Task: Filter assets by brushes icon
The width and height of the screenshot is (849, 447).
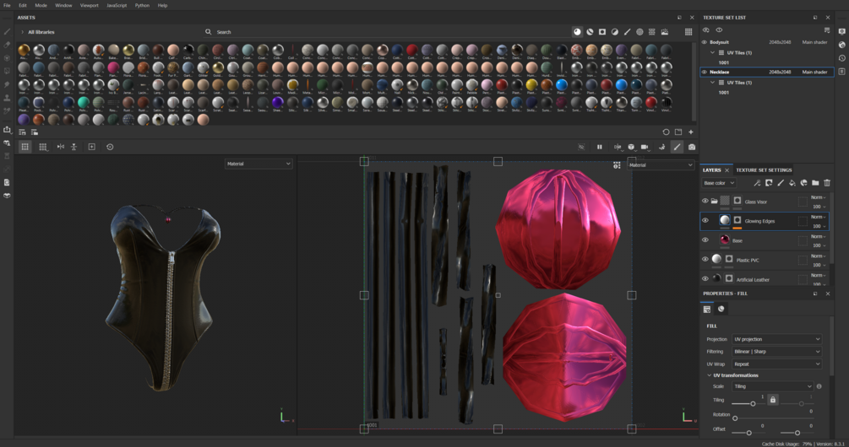Action: tap(627, 32)
